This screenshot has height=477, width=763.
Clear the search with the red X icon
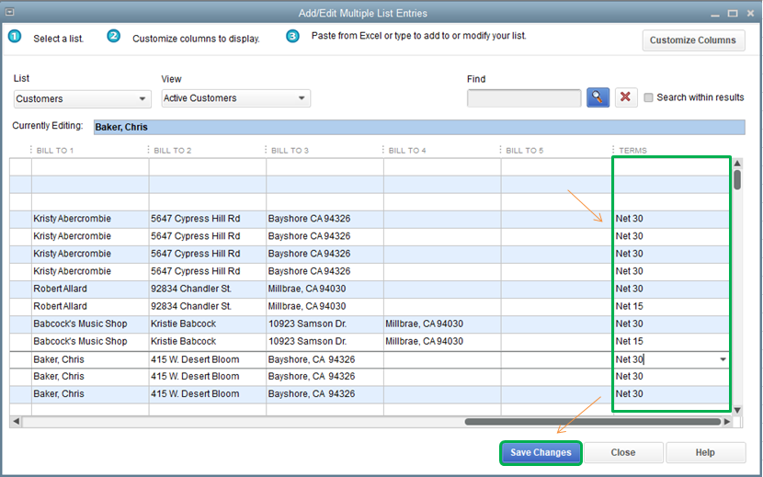click(x=626, y=97)
